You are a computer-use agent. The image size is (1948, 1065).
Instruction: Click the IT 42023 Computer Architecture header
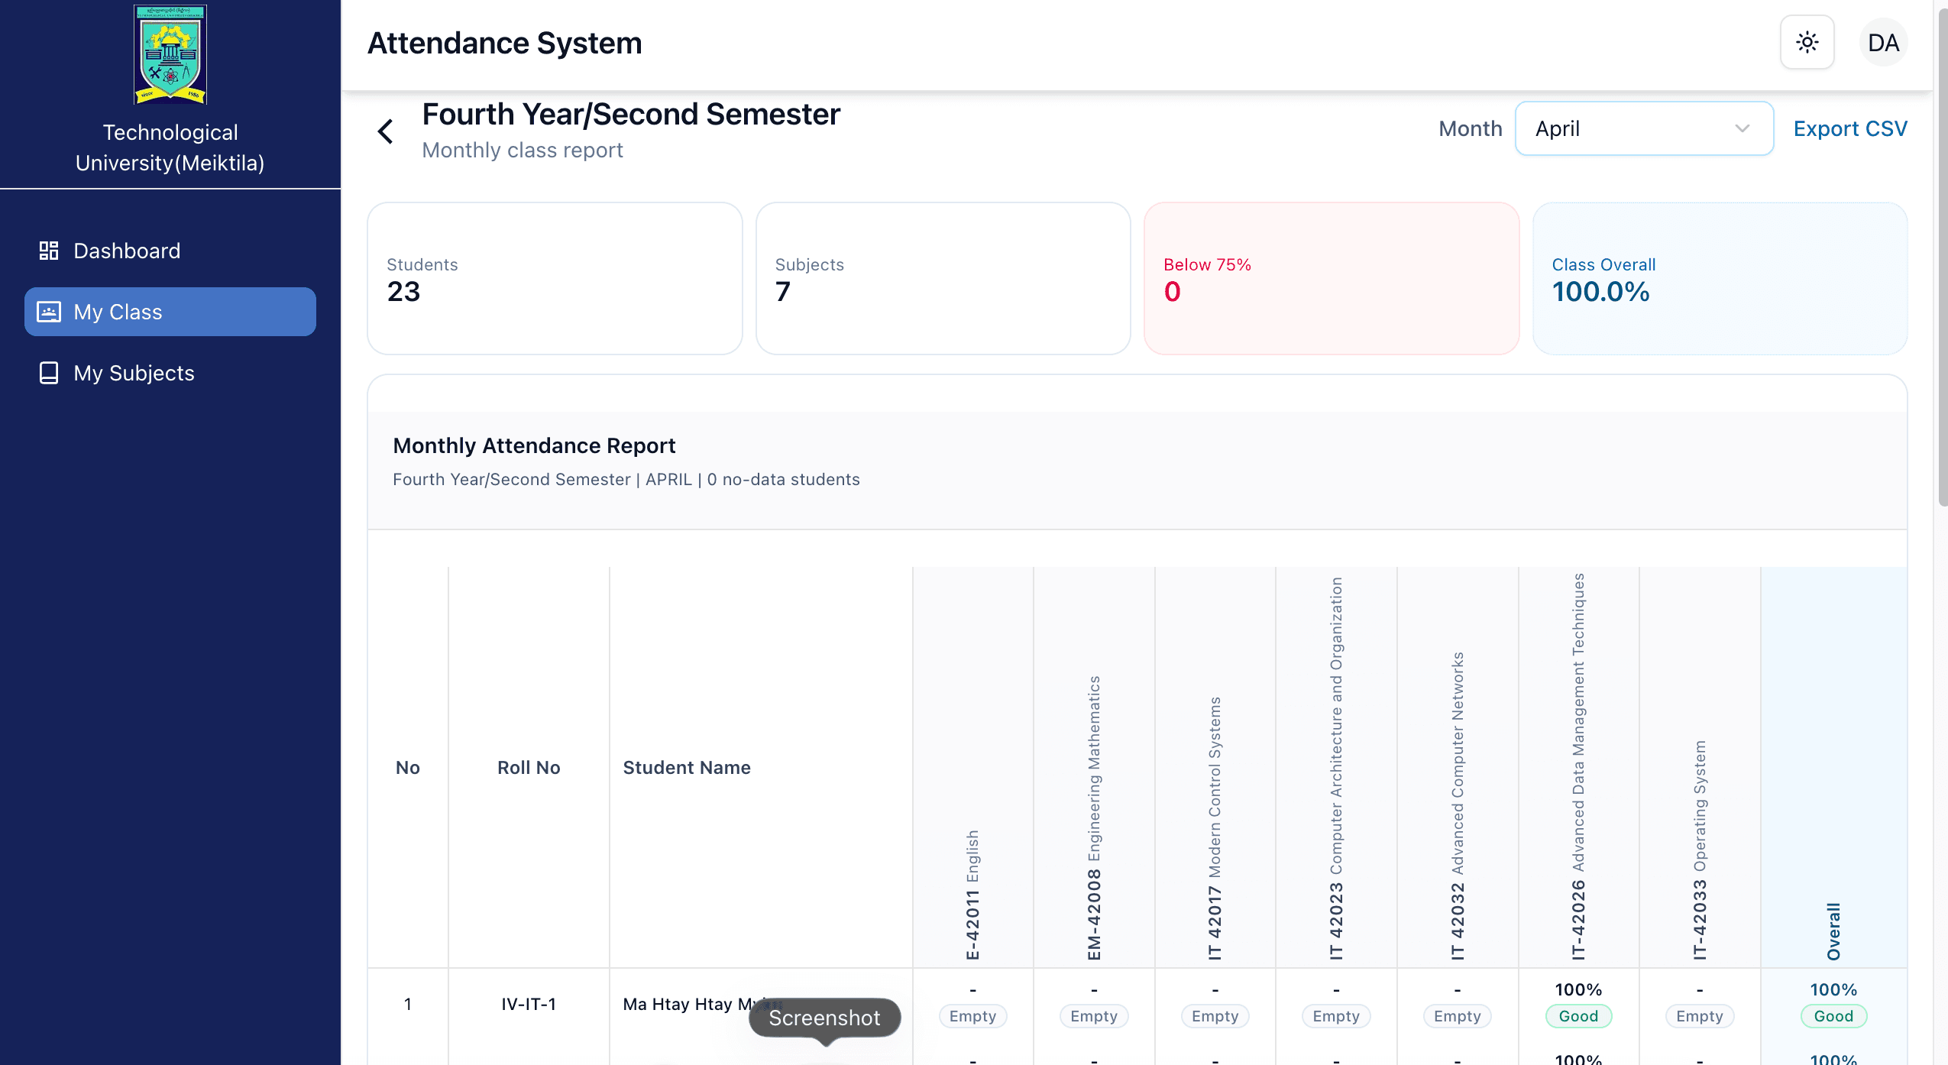point(1336,768)
